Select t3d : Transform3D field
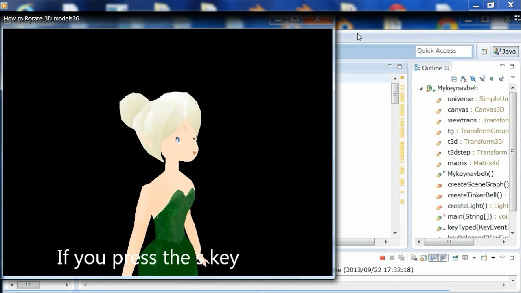Image resolution: width=521 pixels, height=293 pixels. click(x=475, y=142)
